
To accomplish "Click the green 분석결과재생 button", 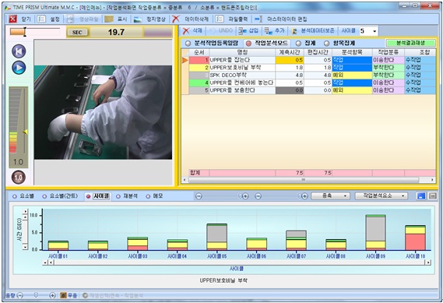I will pos(410,43).
